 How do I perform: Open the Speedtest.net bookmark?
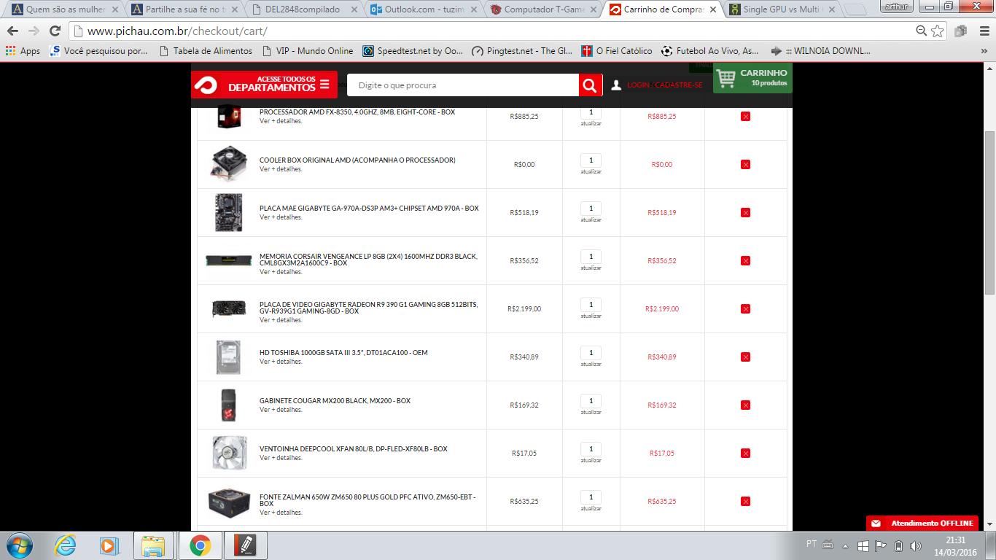click(413, 51)
